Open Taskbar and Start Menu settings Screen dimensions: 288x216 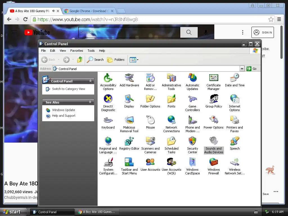pyautogui.click(x=129, y=166)
